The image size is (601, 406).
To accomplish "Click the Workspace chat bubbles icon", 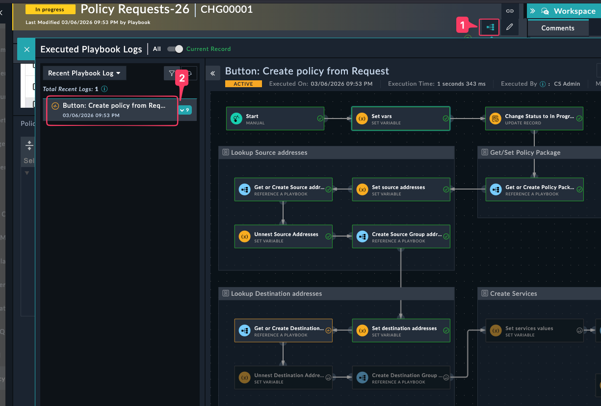I will [x=545, y=11].
